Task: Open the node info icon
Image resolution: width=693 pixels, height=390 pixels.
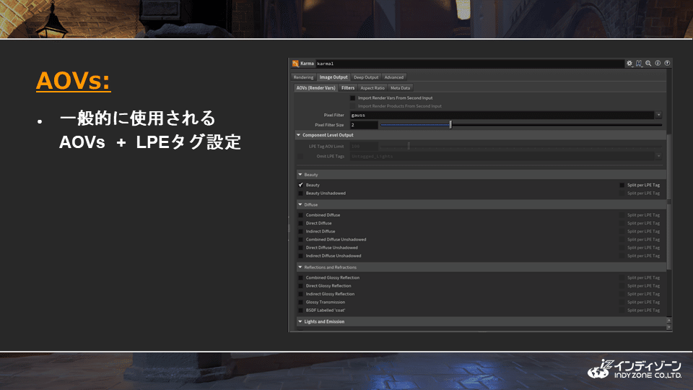Action: coord(658,64)
